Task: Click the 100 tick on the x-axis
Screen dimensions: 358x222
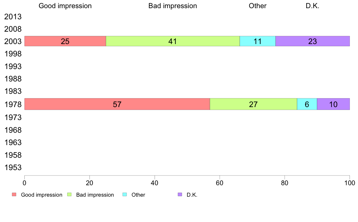Action: [350, 182]
